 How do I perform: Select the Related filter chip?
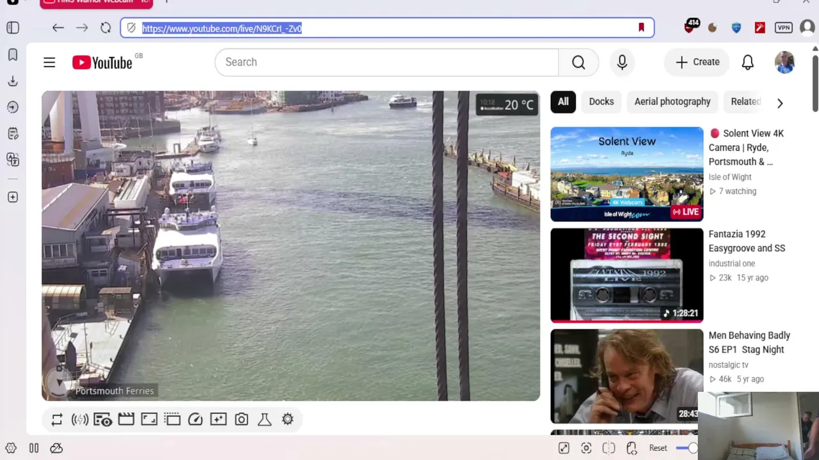(x=745, y=102)
